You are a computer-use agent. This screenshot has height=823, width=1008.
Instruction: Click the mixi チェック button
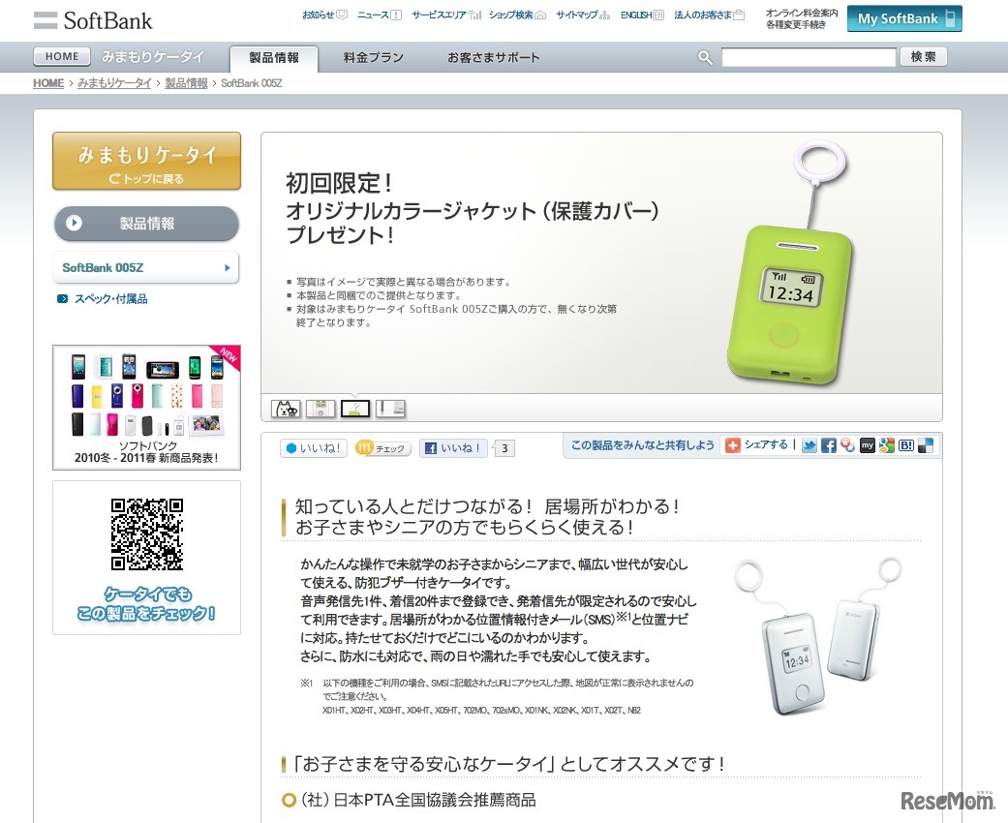coord(382,448)
